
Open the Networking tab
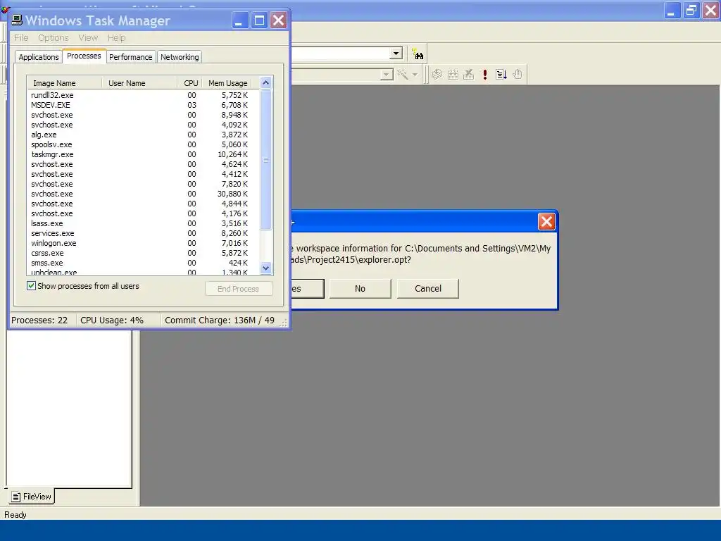coord(180,57)
